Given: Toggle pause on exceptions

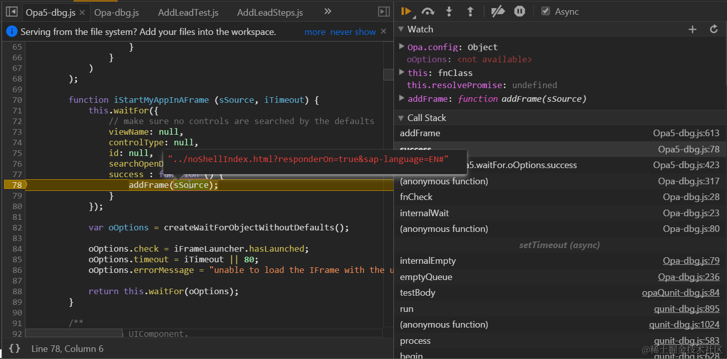Looking at the screenshot, I should tap(520, 11).
